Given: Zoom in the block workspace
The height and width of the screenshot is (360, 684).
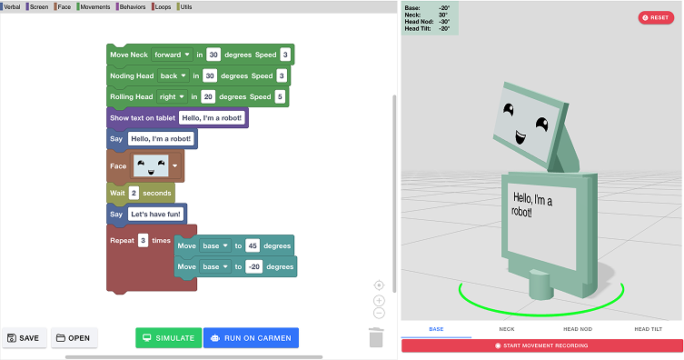Looking at the screenshot, I should click(379, 301).
